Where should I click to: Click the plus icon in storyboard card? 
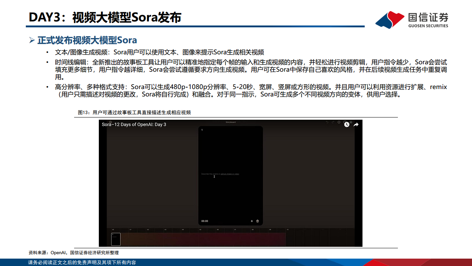pos(252,221)
